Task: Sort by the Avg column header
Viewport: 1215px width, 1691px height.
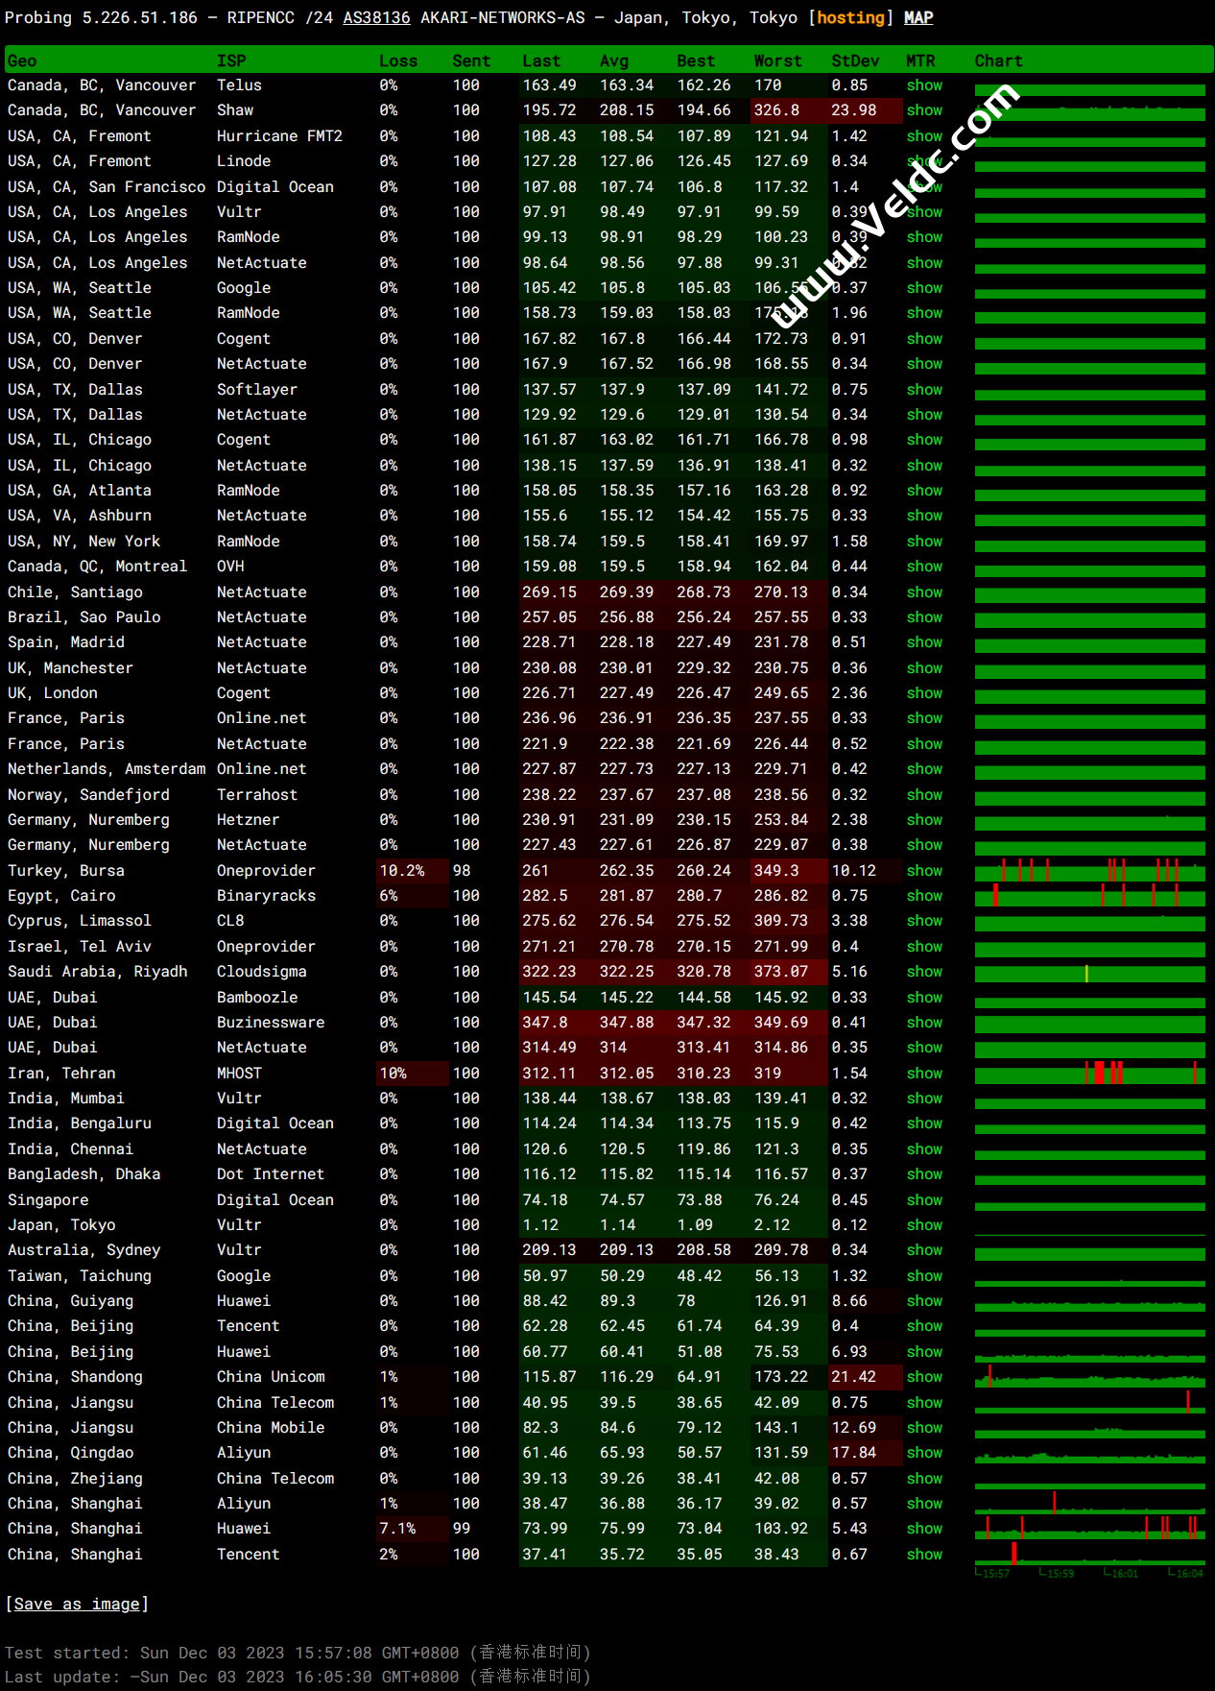Action: (x=614, y=60)
